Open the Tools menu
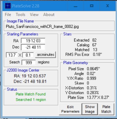The width and height of the screenshot is (117, 119). 21,14
